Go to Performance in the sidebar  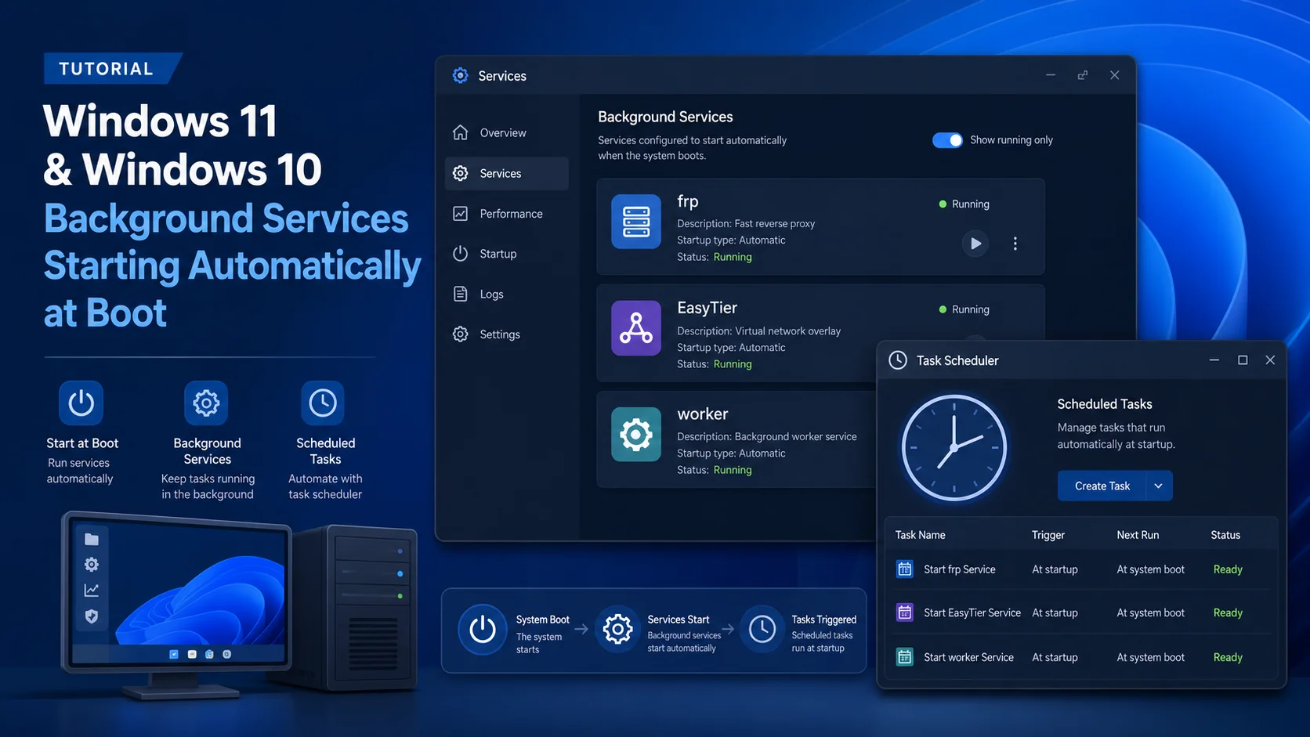(x=507, y=214)
